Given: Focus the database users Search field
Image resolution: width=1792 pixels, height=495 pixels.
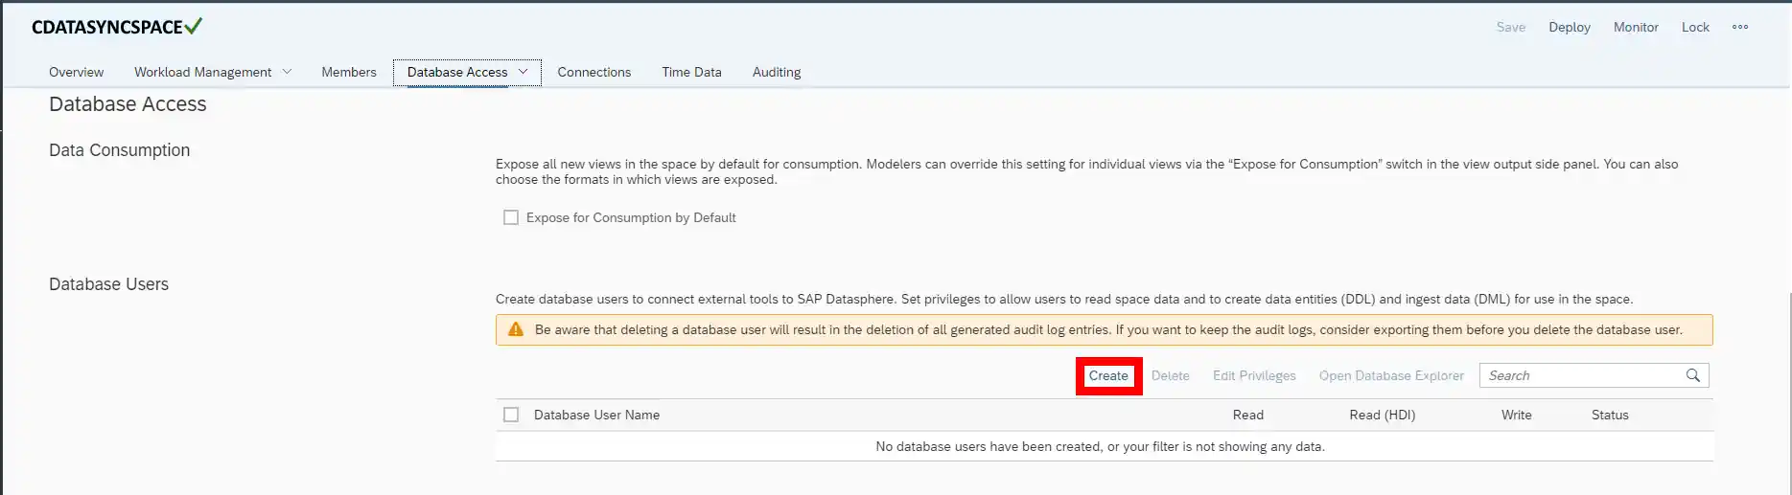Looking at the screenshot, I should click(x=1580, y=375).
